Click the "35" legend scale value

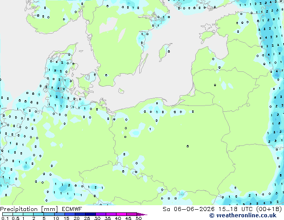pyautogui.click(x=108, y=218)
